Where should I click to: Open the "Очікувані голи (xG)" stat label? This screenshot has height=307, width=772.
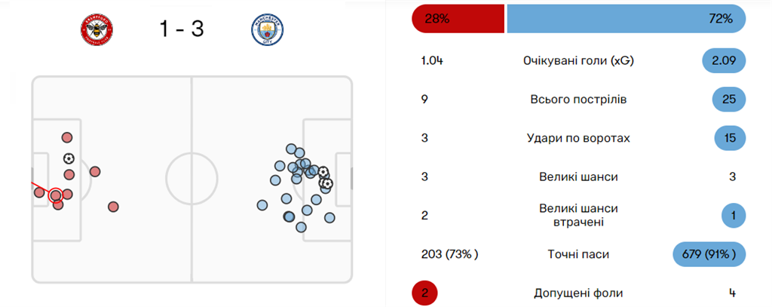[x=578, y=60]
